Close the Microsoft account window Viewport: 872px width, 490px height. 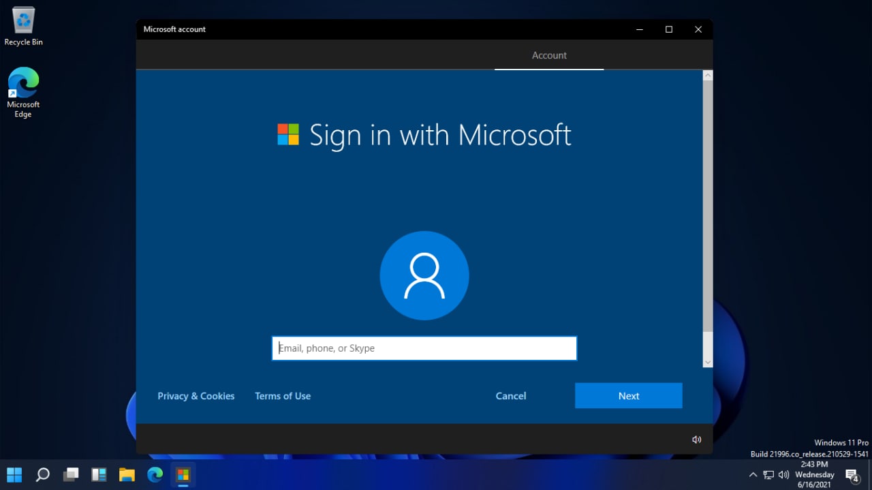(698, 29)
